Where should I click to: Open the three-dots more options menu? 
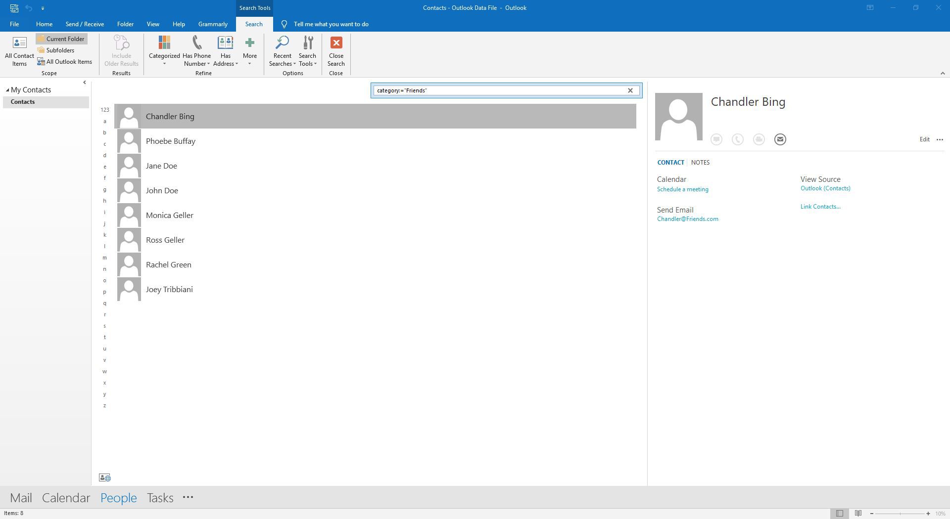coord(940,139)
